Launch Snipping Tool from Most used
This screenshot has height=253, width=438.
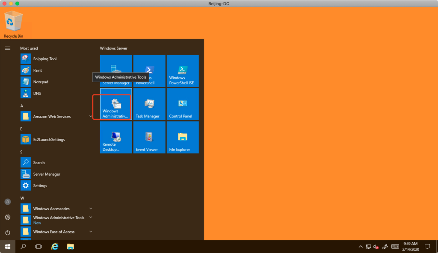coord(44,59)
